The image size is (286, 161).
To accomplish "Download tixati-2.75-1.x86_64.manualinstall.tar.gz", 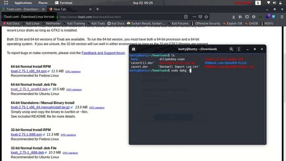I will (x=40, y=107).
